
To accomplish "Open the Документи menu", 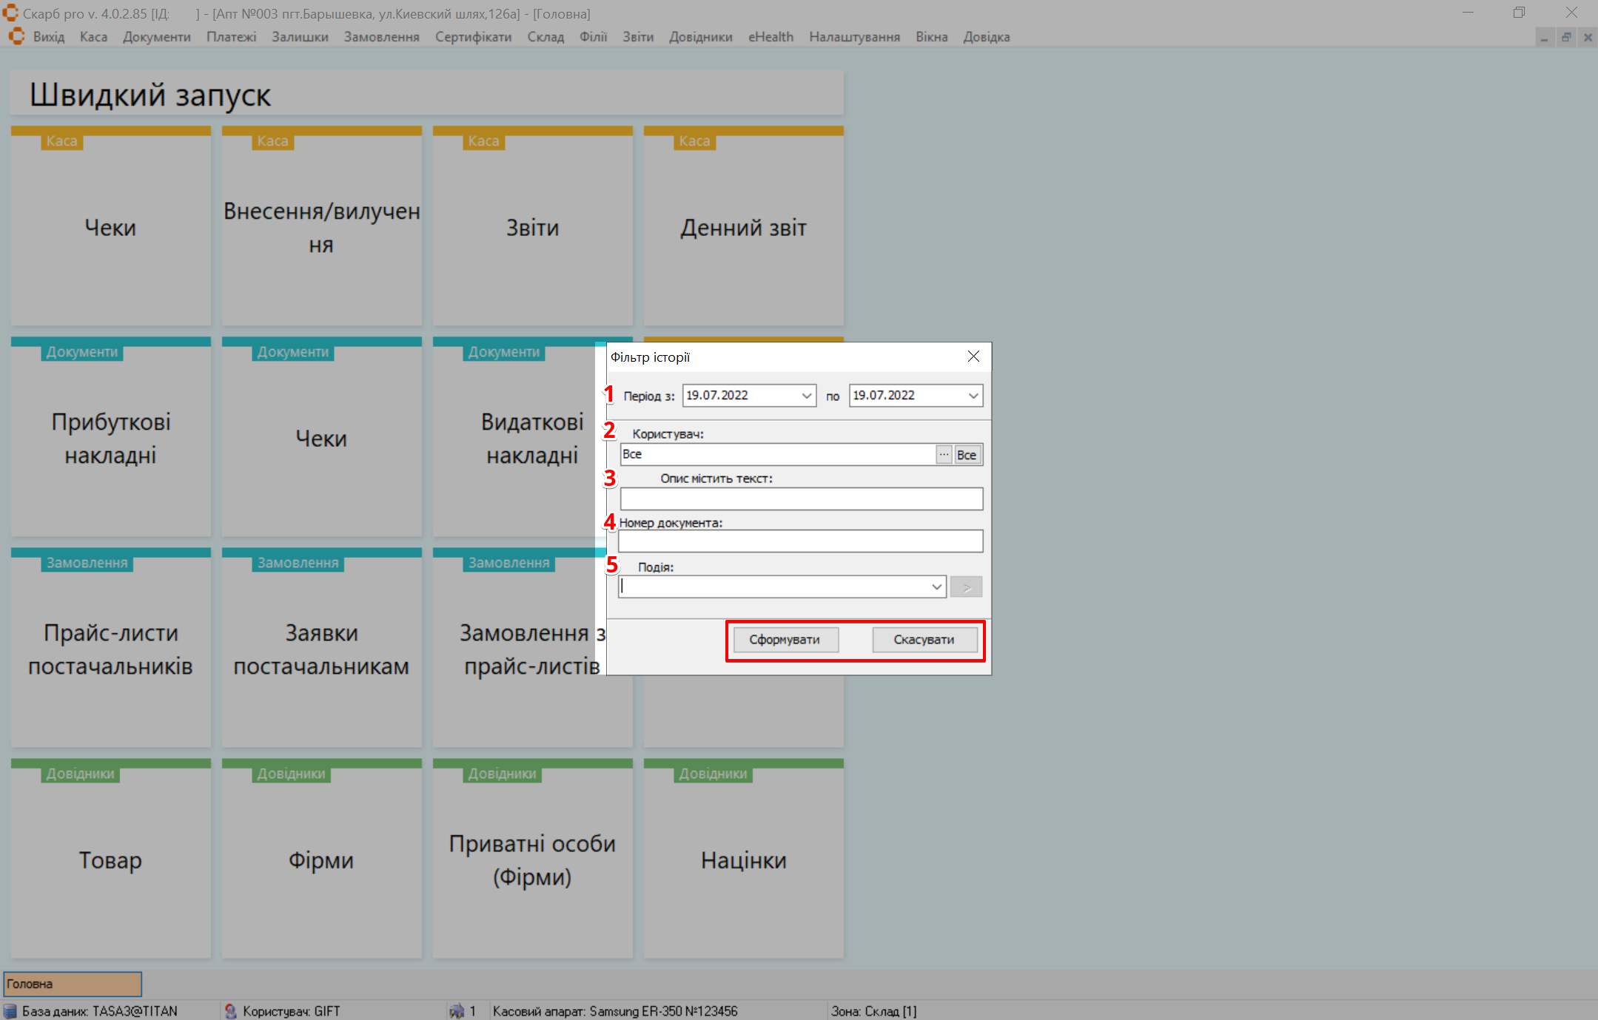I will [156, 37].
